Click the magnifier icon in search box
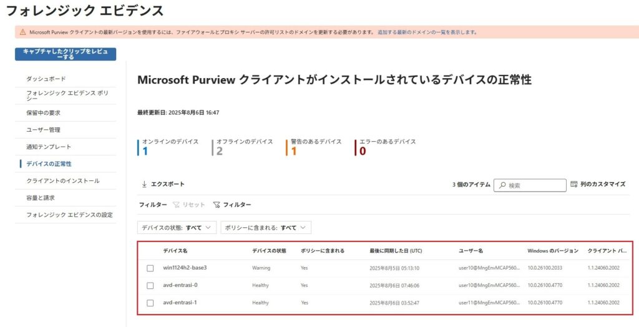Viewport: 639px width, 327px height. point(502,185)
